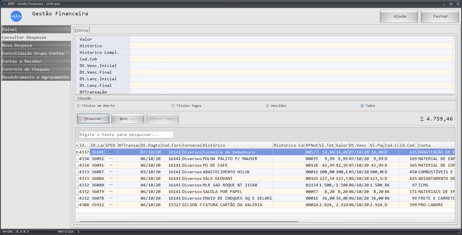Viewport: 462px width, 235px height.
Task: Open the Novo ... options button
Action: (x=128, y=119)
